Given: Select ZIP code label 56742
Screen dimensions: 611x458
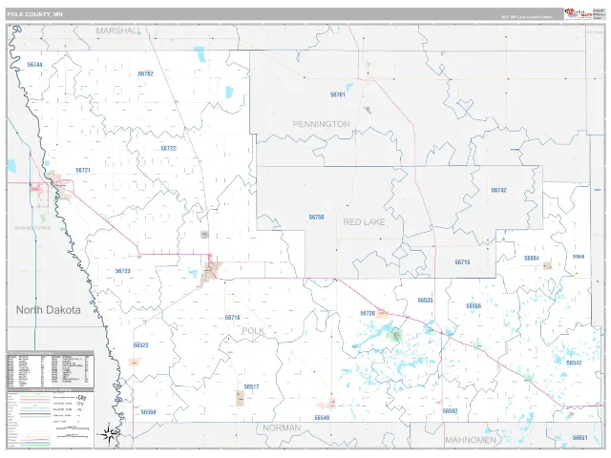Looking at the screenshot, I should click(x=498, y=190).
